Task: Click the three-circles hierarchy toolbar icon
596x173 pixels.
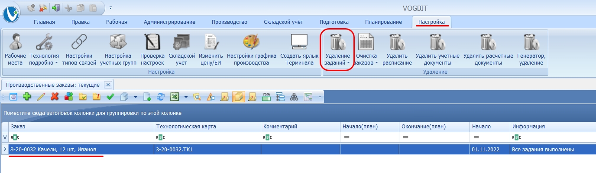Action: coord(294,97)
